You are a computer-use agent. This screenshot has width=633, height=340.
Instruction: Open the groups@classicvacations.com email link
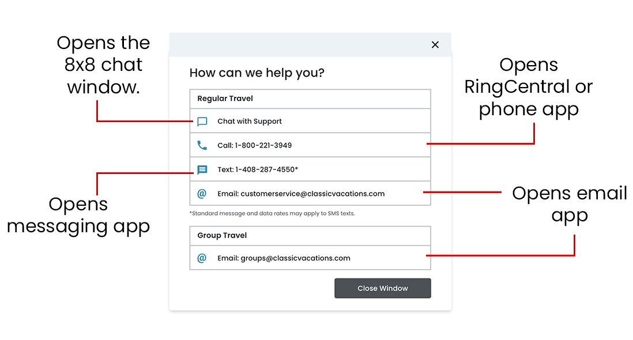coord(284,258)
